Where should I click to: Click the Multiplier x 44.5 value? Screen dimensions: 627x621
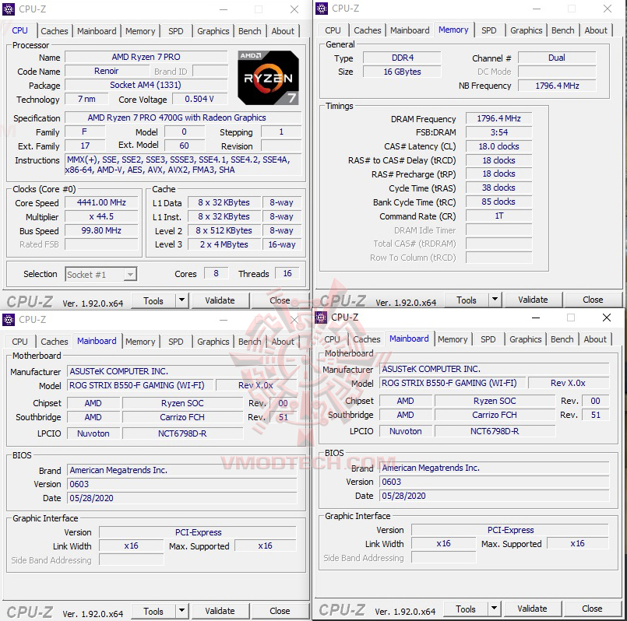pyautogui.click(x=101, y=216)
